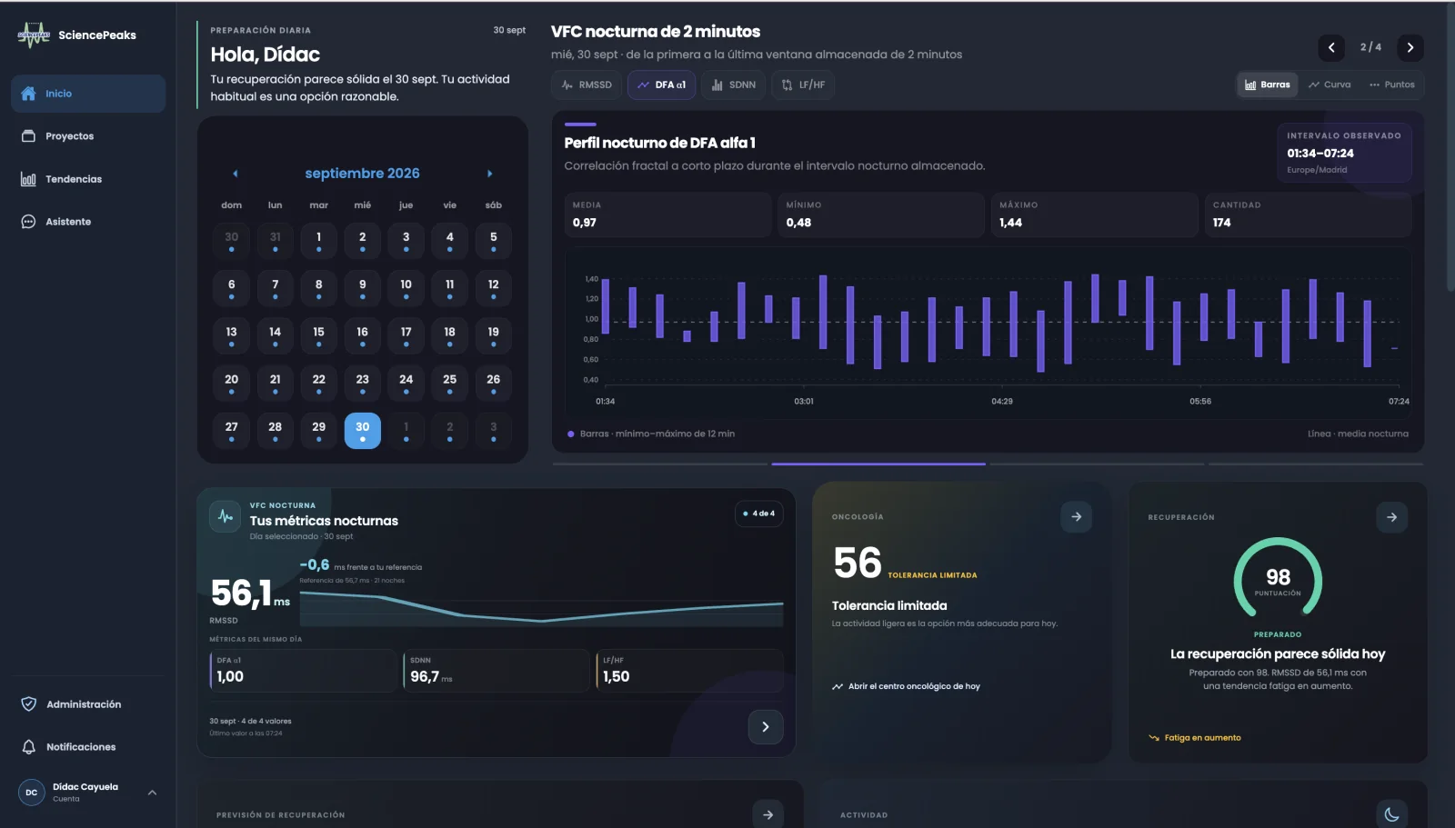Go to previous month in calendar

coord(236,174)
